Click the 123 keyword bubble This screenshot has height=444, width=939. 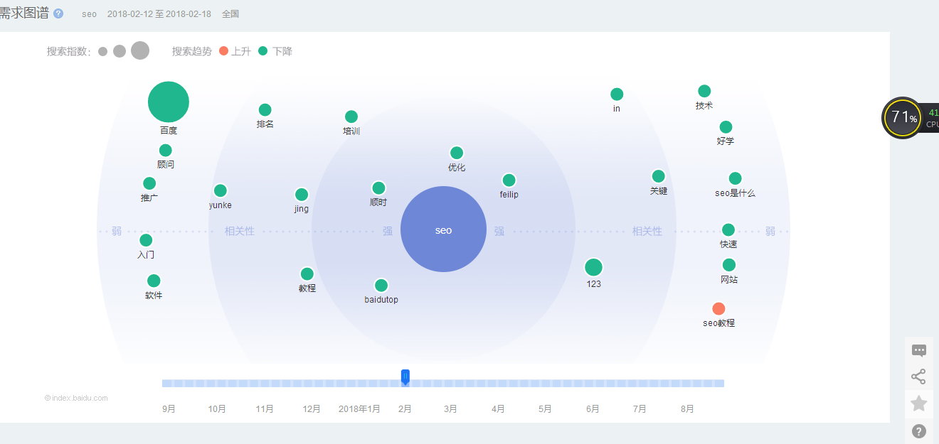(x=593, y=268)
